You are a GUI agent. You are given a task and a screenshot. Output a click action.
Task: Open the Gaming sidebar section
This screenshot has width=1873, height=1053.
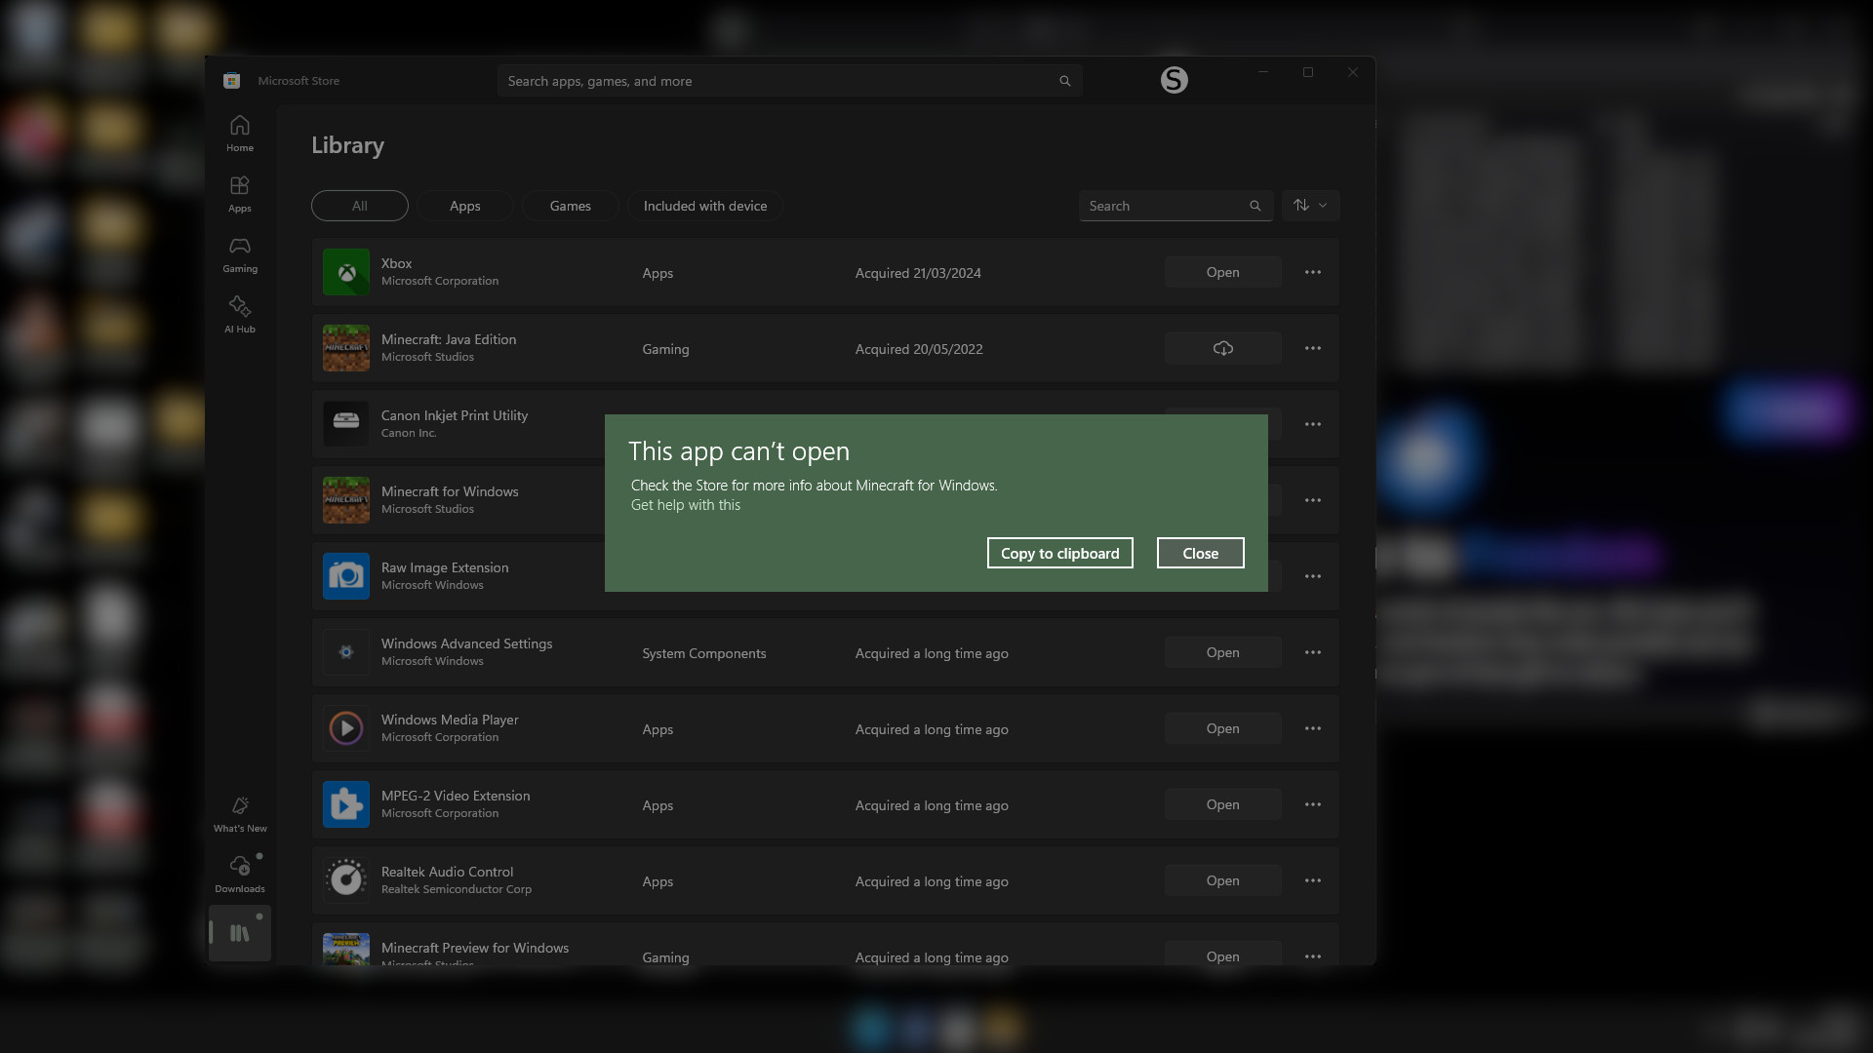click(x=239, y=254)
